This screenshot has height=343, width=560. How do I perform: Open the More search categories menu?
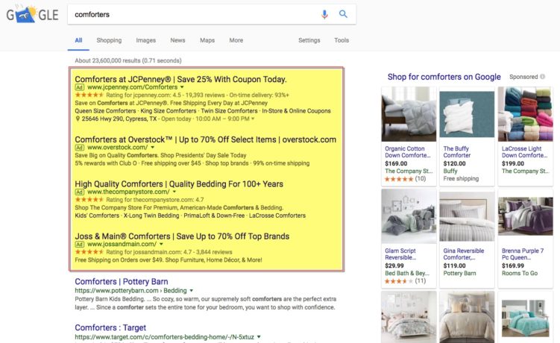236,40
